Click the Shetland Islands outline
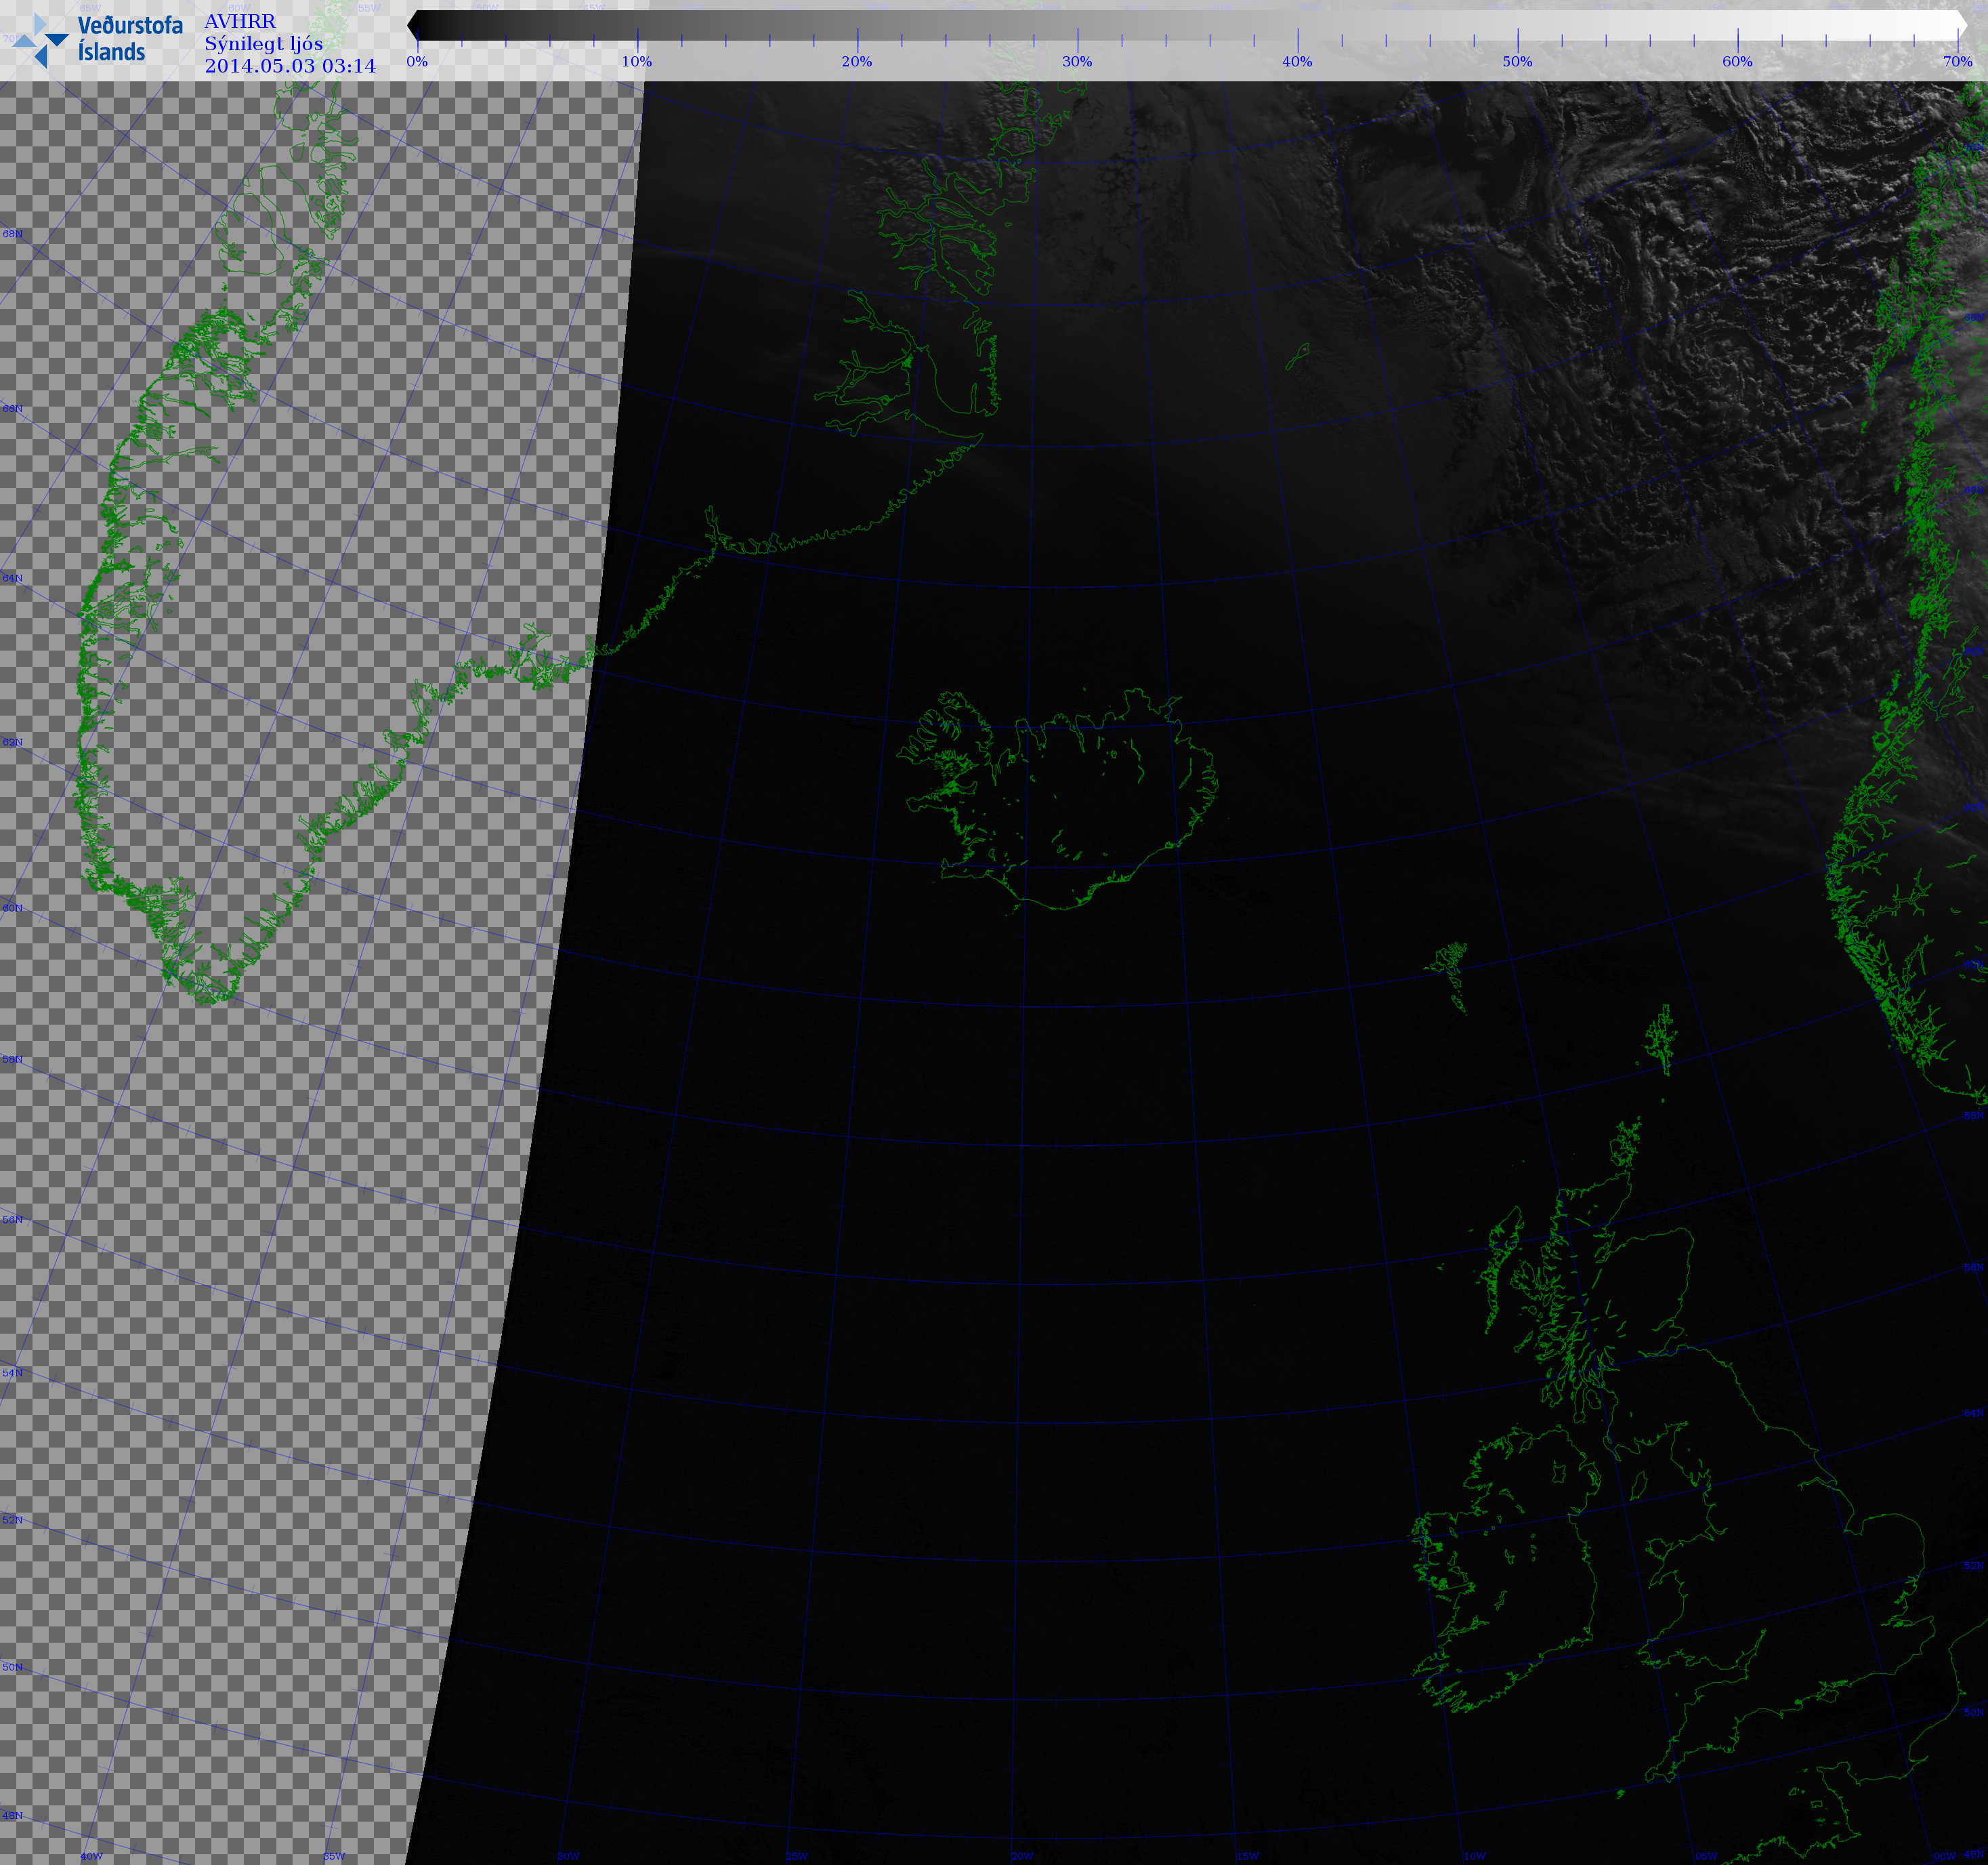 1661,1040
